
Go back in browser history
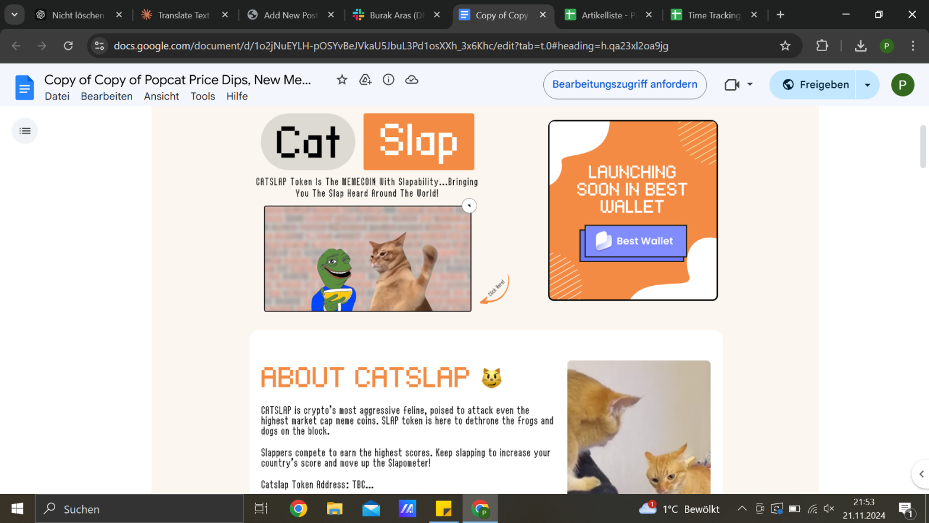coord(16,46)
